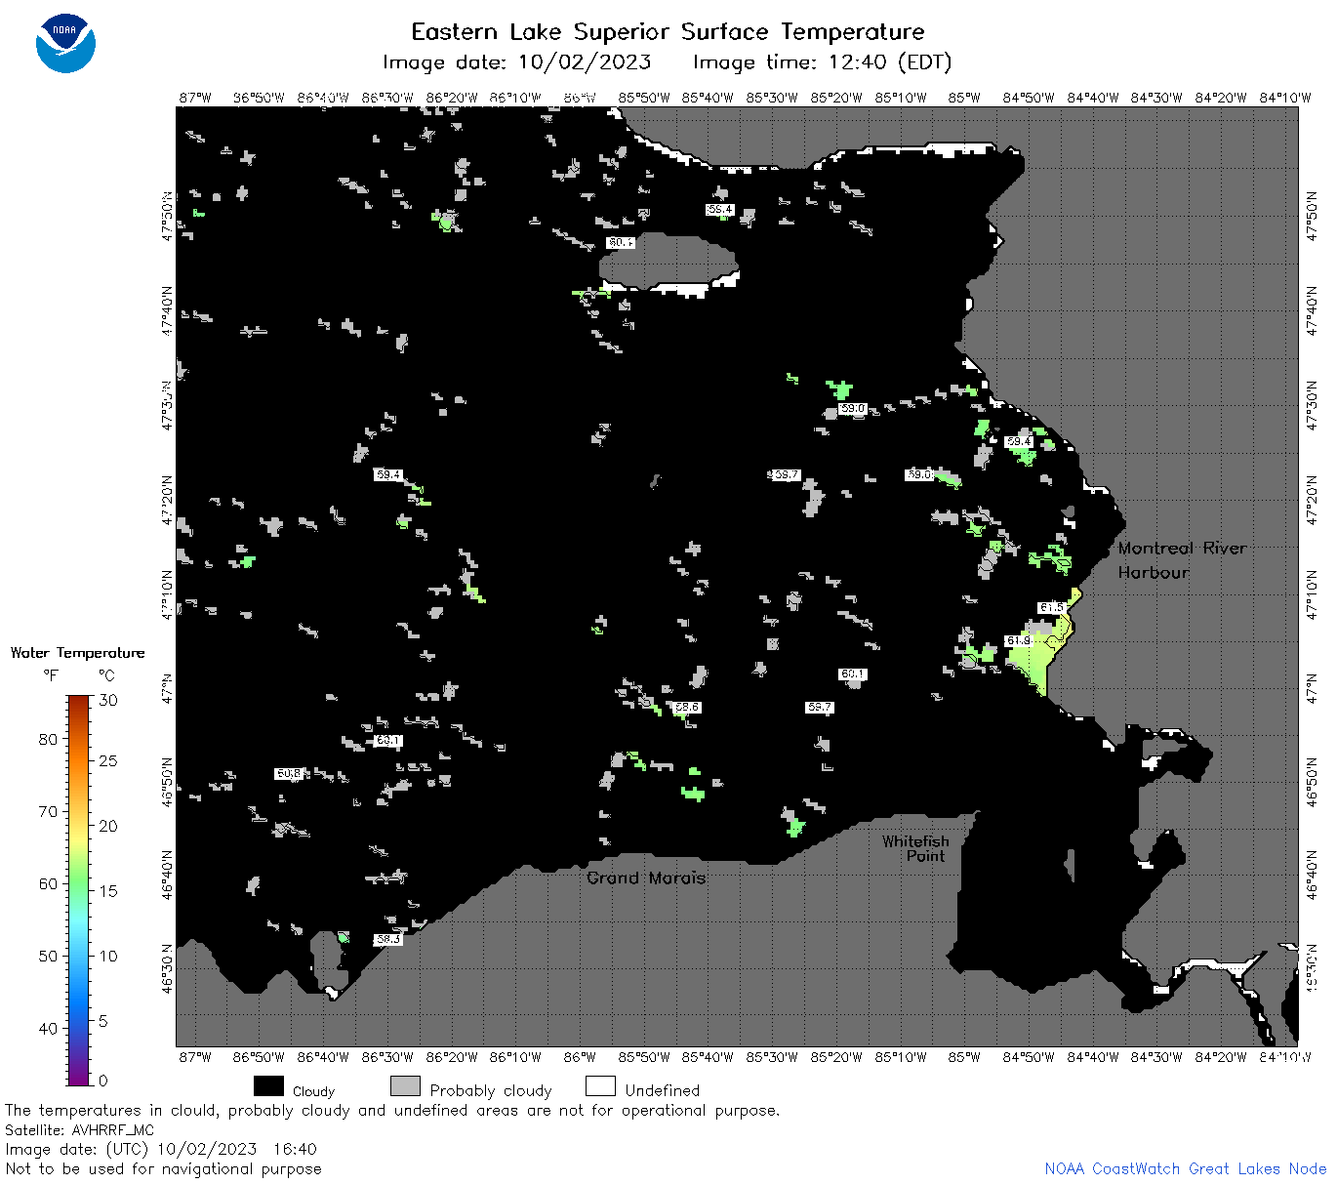Click the 'Image date: (UTC) 10/02/2023 16:40' text

point(161,1149)
